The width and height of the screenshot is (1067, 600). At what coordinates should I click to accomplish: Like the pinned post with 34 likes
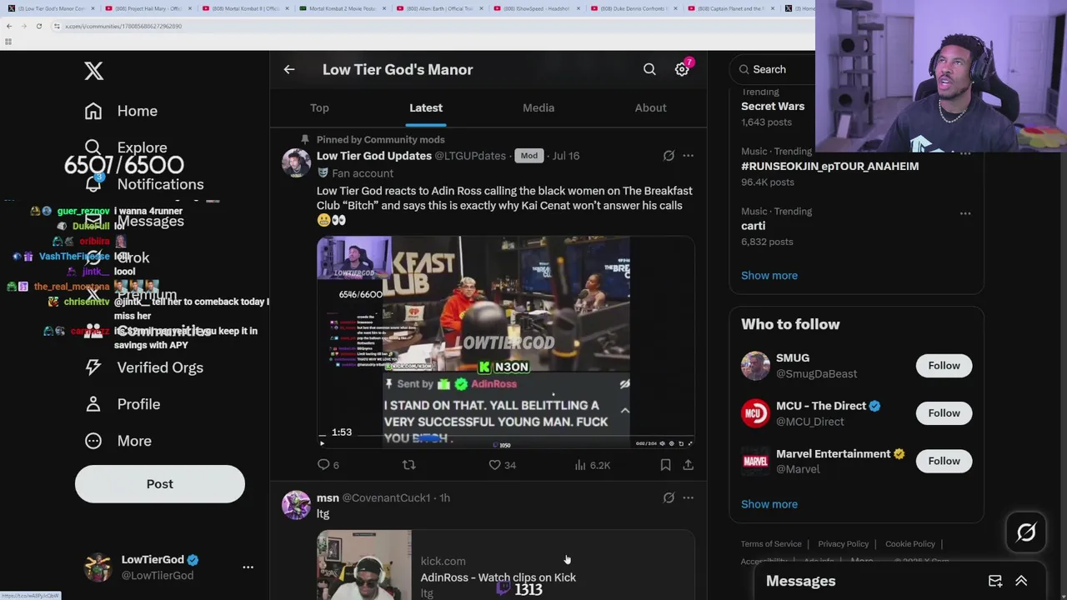(502, 465)
